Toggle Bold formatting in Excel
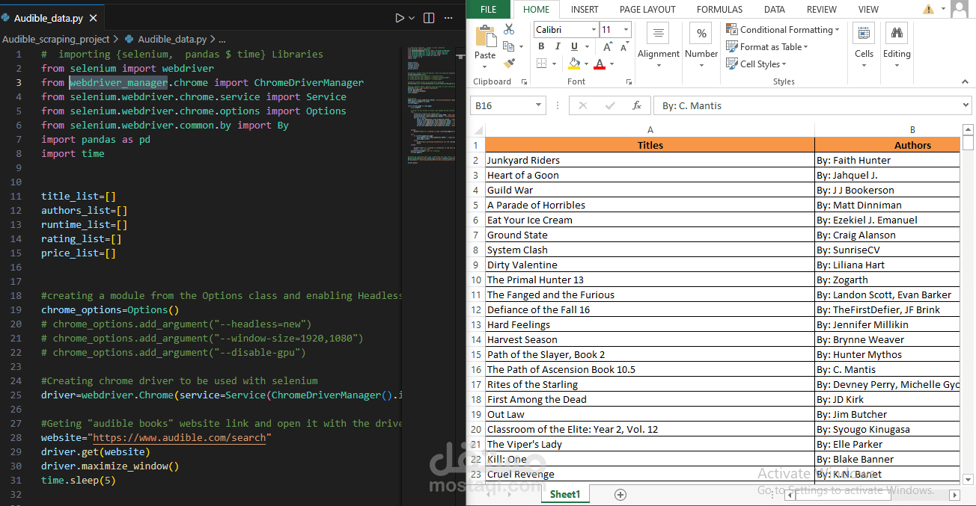976x506 pixels. click(541, 46)
